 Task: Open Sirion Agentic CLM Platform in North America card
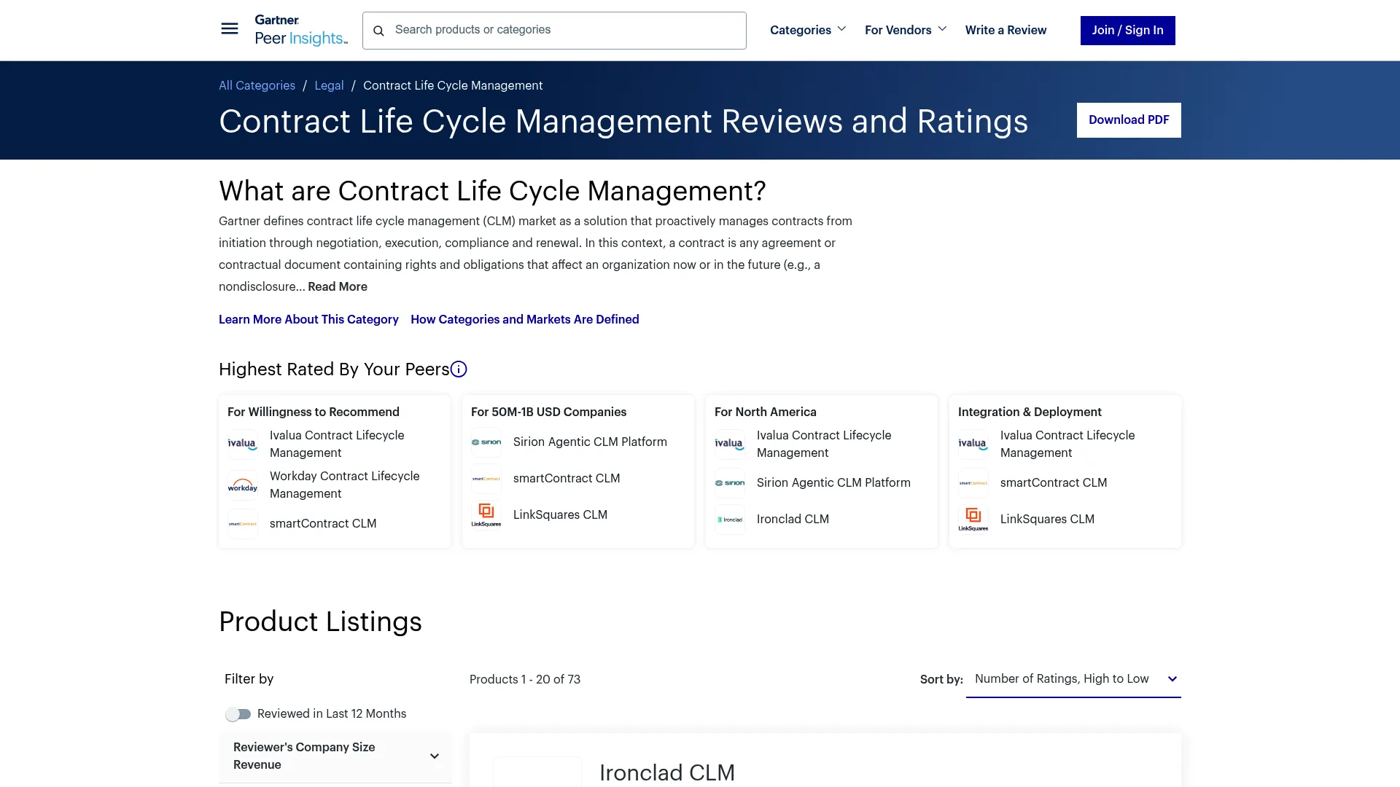833,483
